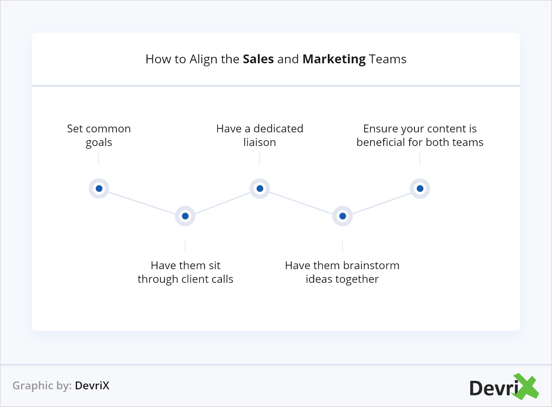Click the word "Teams" in the heading
This screenshot has height=407, width=552.
point(388,59)
